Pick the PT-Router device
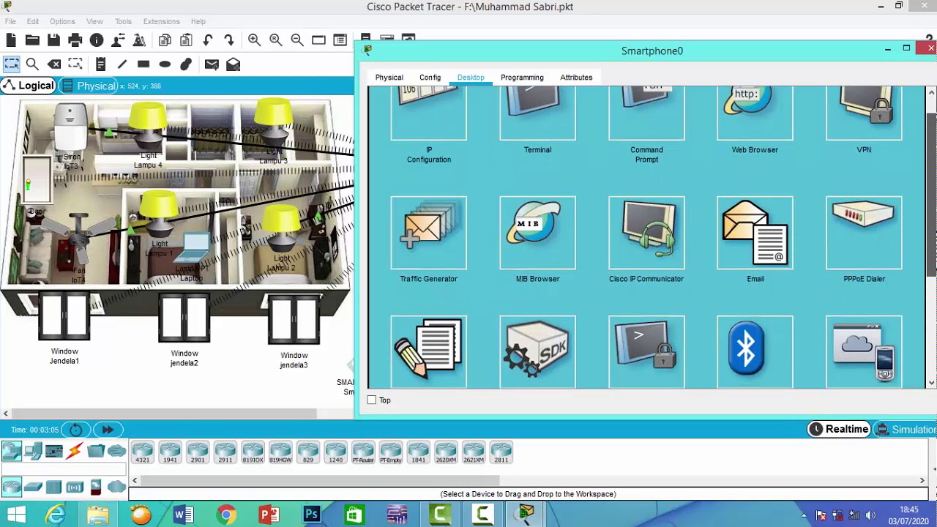937x527 pixels. (x=363, y=453)
